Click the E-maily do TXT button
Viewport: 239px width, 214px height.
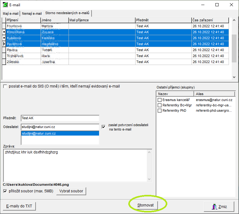(19, 206)
